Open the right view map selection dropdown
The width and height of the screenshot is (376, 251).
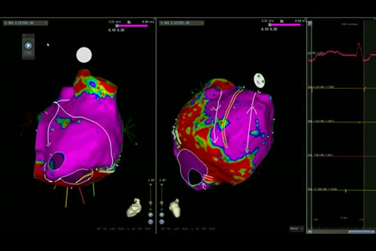click(182, 23)
